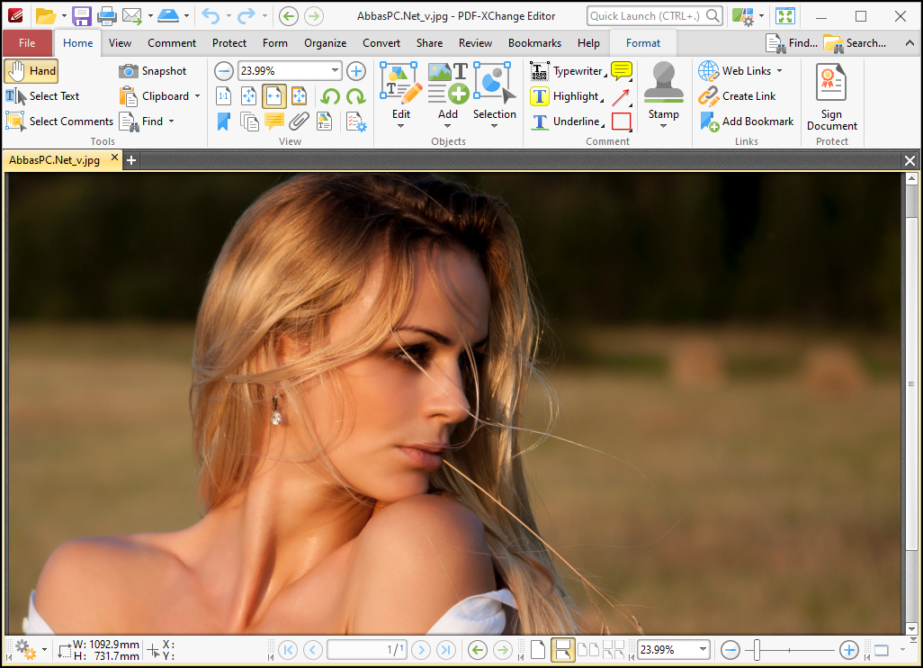
Task: Switch to the Convert ribbon tab
Action: [x=381, y=43]
